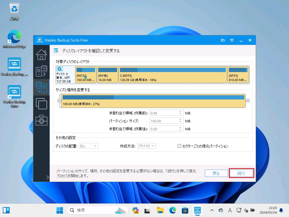Increase unallocated space before value

tap(180, 111)
